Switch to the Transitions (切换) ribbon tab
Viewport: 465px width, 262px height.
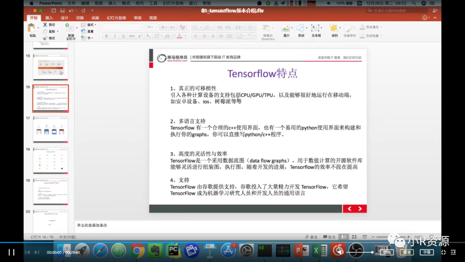click(80, 18)
